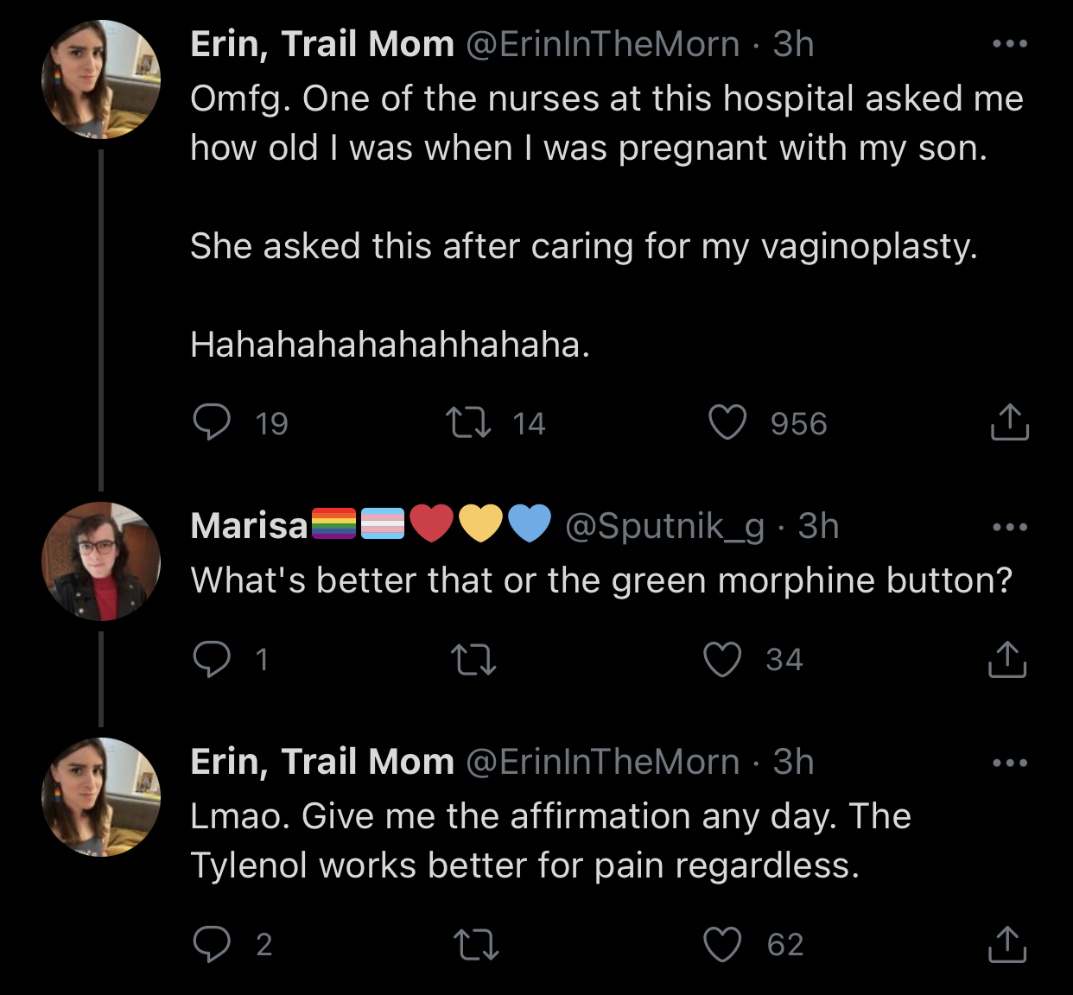Open @Sputnik_g profile handle
Viewport: 1073px width, 995px height.
(664, 526)
